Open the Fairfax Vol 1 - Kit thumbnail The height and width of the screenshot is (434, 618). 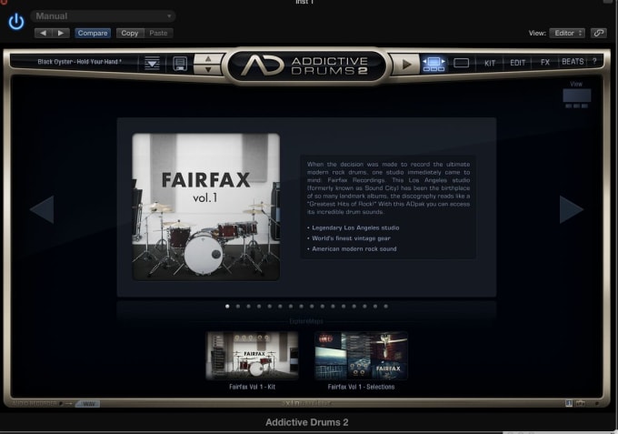point(253,356)
